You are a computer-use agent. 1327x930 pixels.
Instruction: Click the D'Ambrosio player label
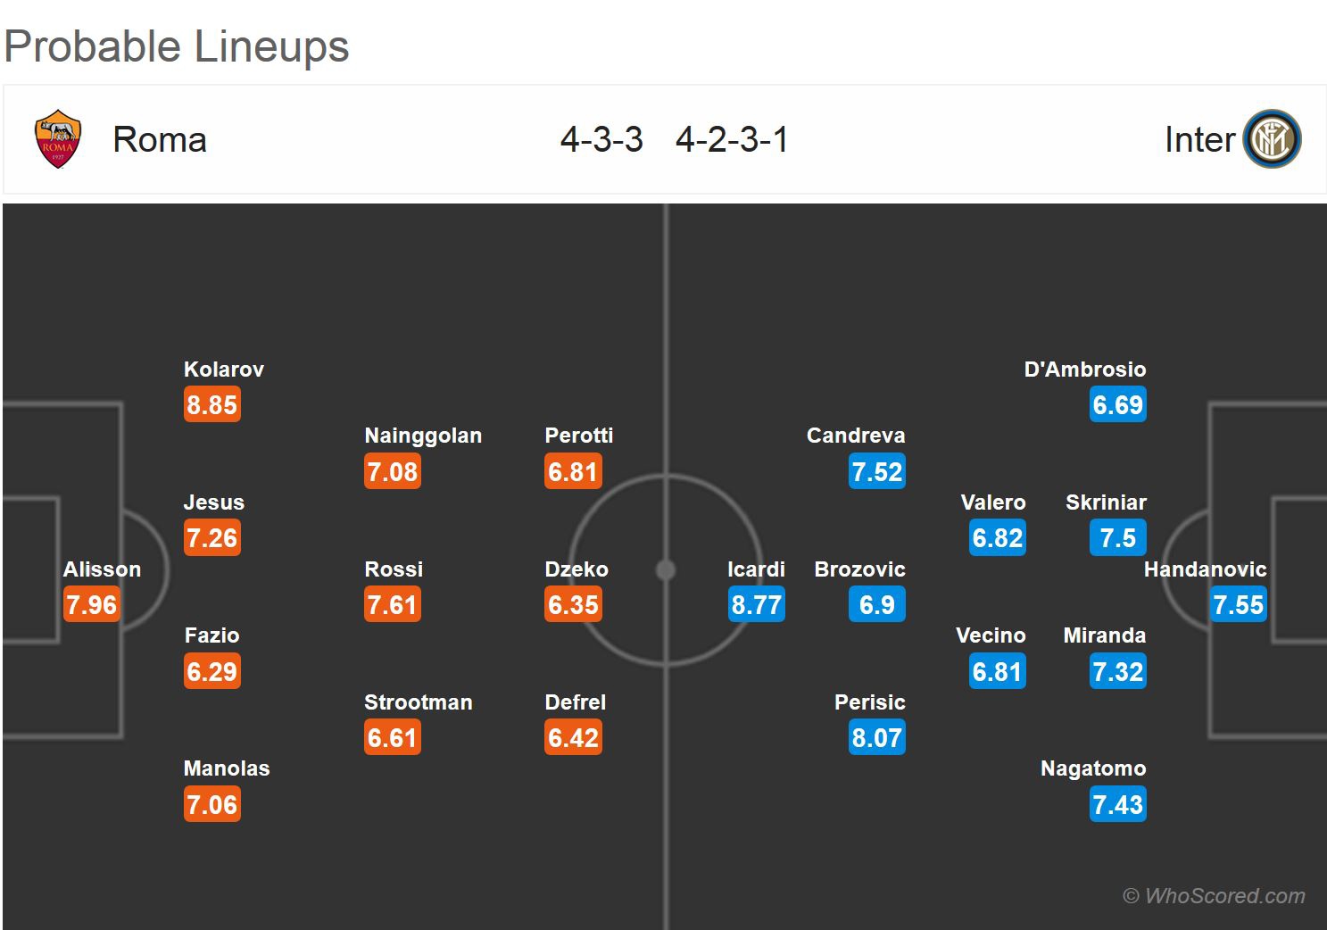click(1085, 370)
